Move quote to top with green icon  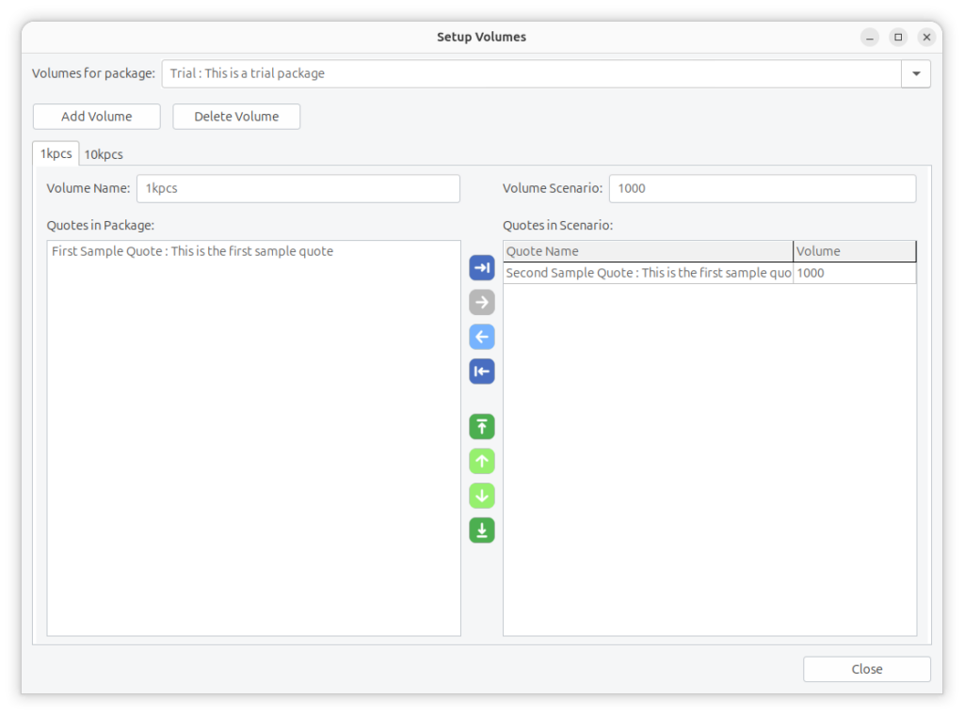(482, 427)
